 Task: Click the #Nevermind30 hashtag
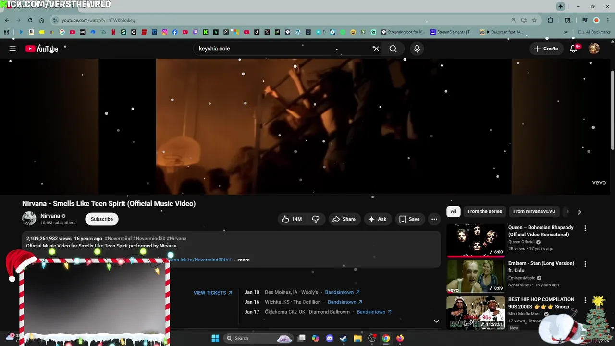tap(149, 238)
